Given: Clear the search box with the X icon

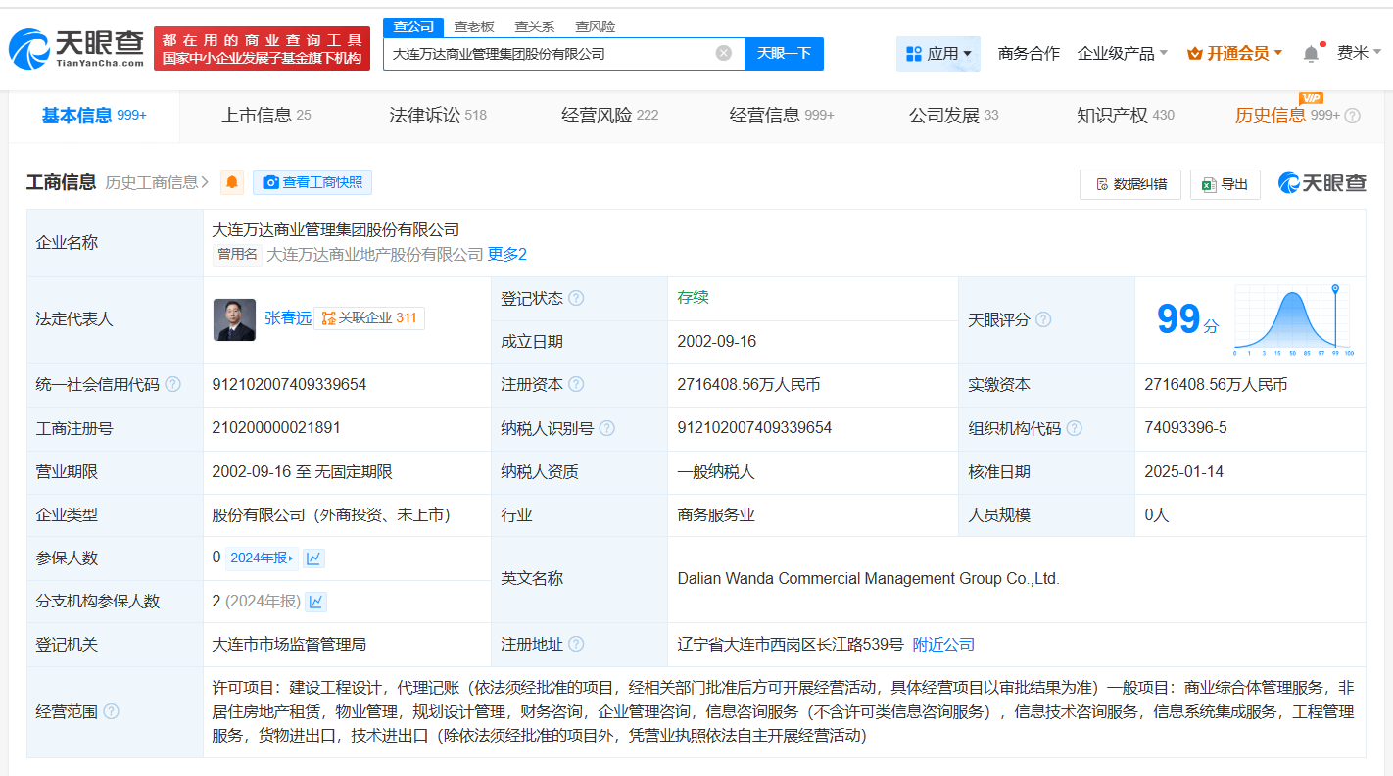Looking at the screenshot, I should [x=724, y=54].
